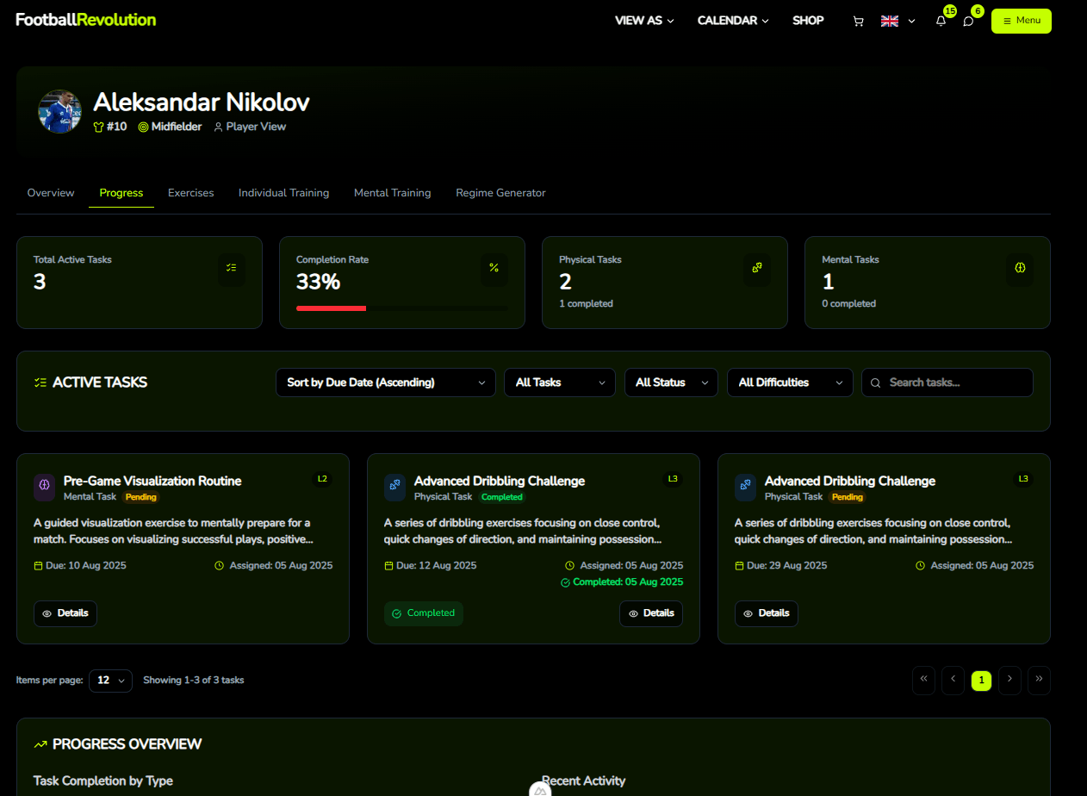Viewport: 1087px width, 796px height.
Task: Open chat messages icon with 6 badge
Action: point(968,22)
